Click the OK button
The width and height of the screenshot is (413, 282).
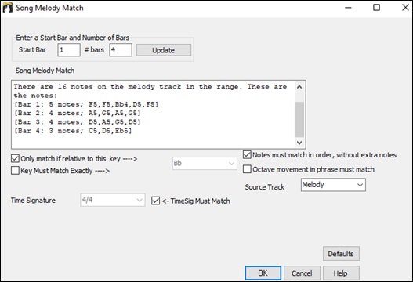pos(263,273)
